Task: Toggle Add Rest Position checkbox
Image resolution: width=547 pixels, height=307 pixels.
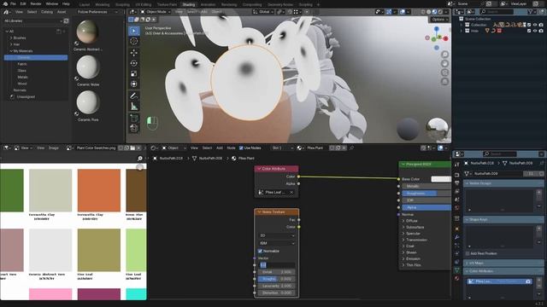Action: click(468, 253)
